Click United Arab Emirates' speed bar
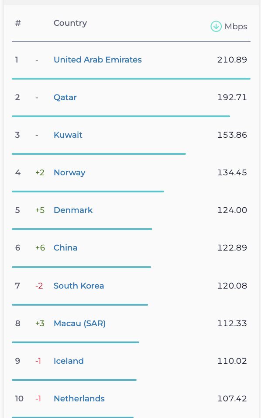 [131, 79]
